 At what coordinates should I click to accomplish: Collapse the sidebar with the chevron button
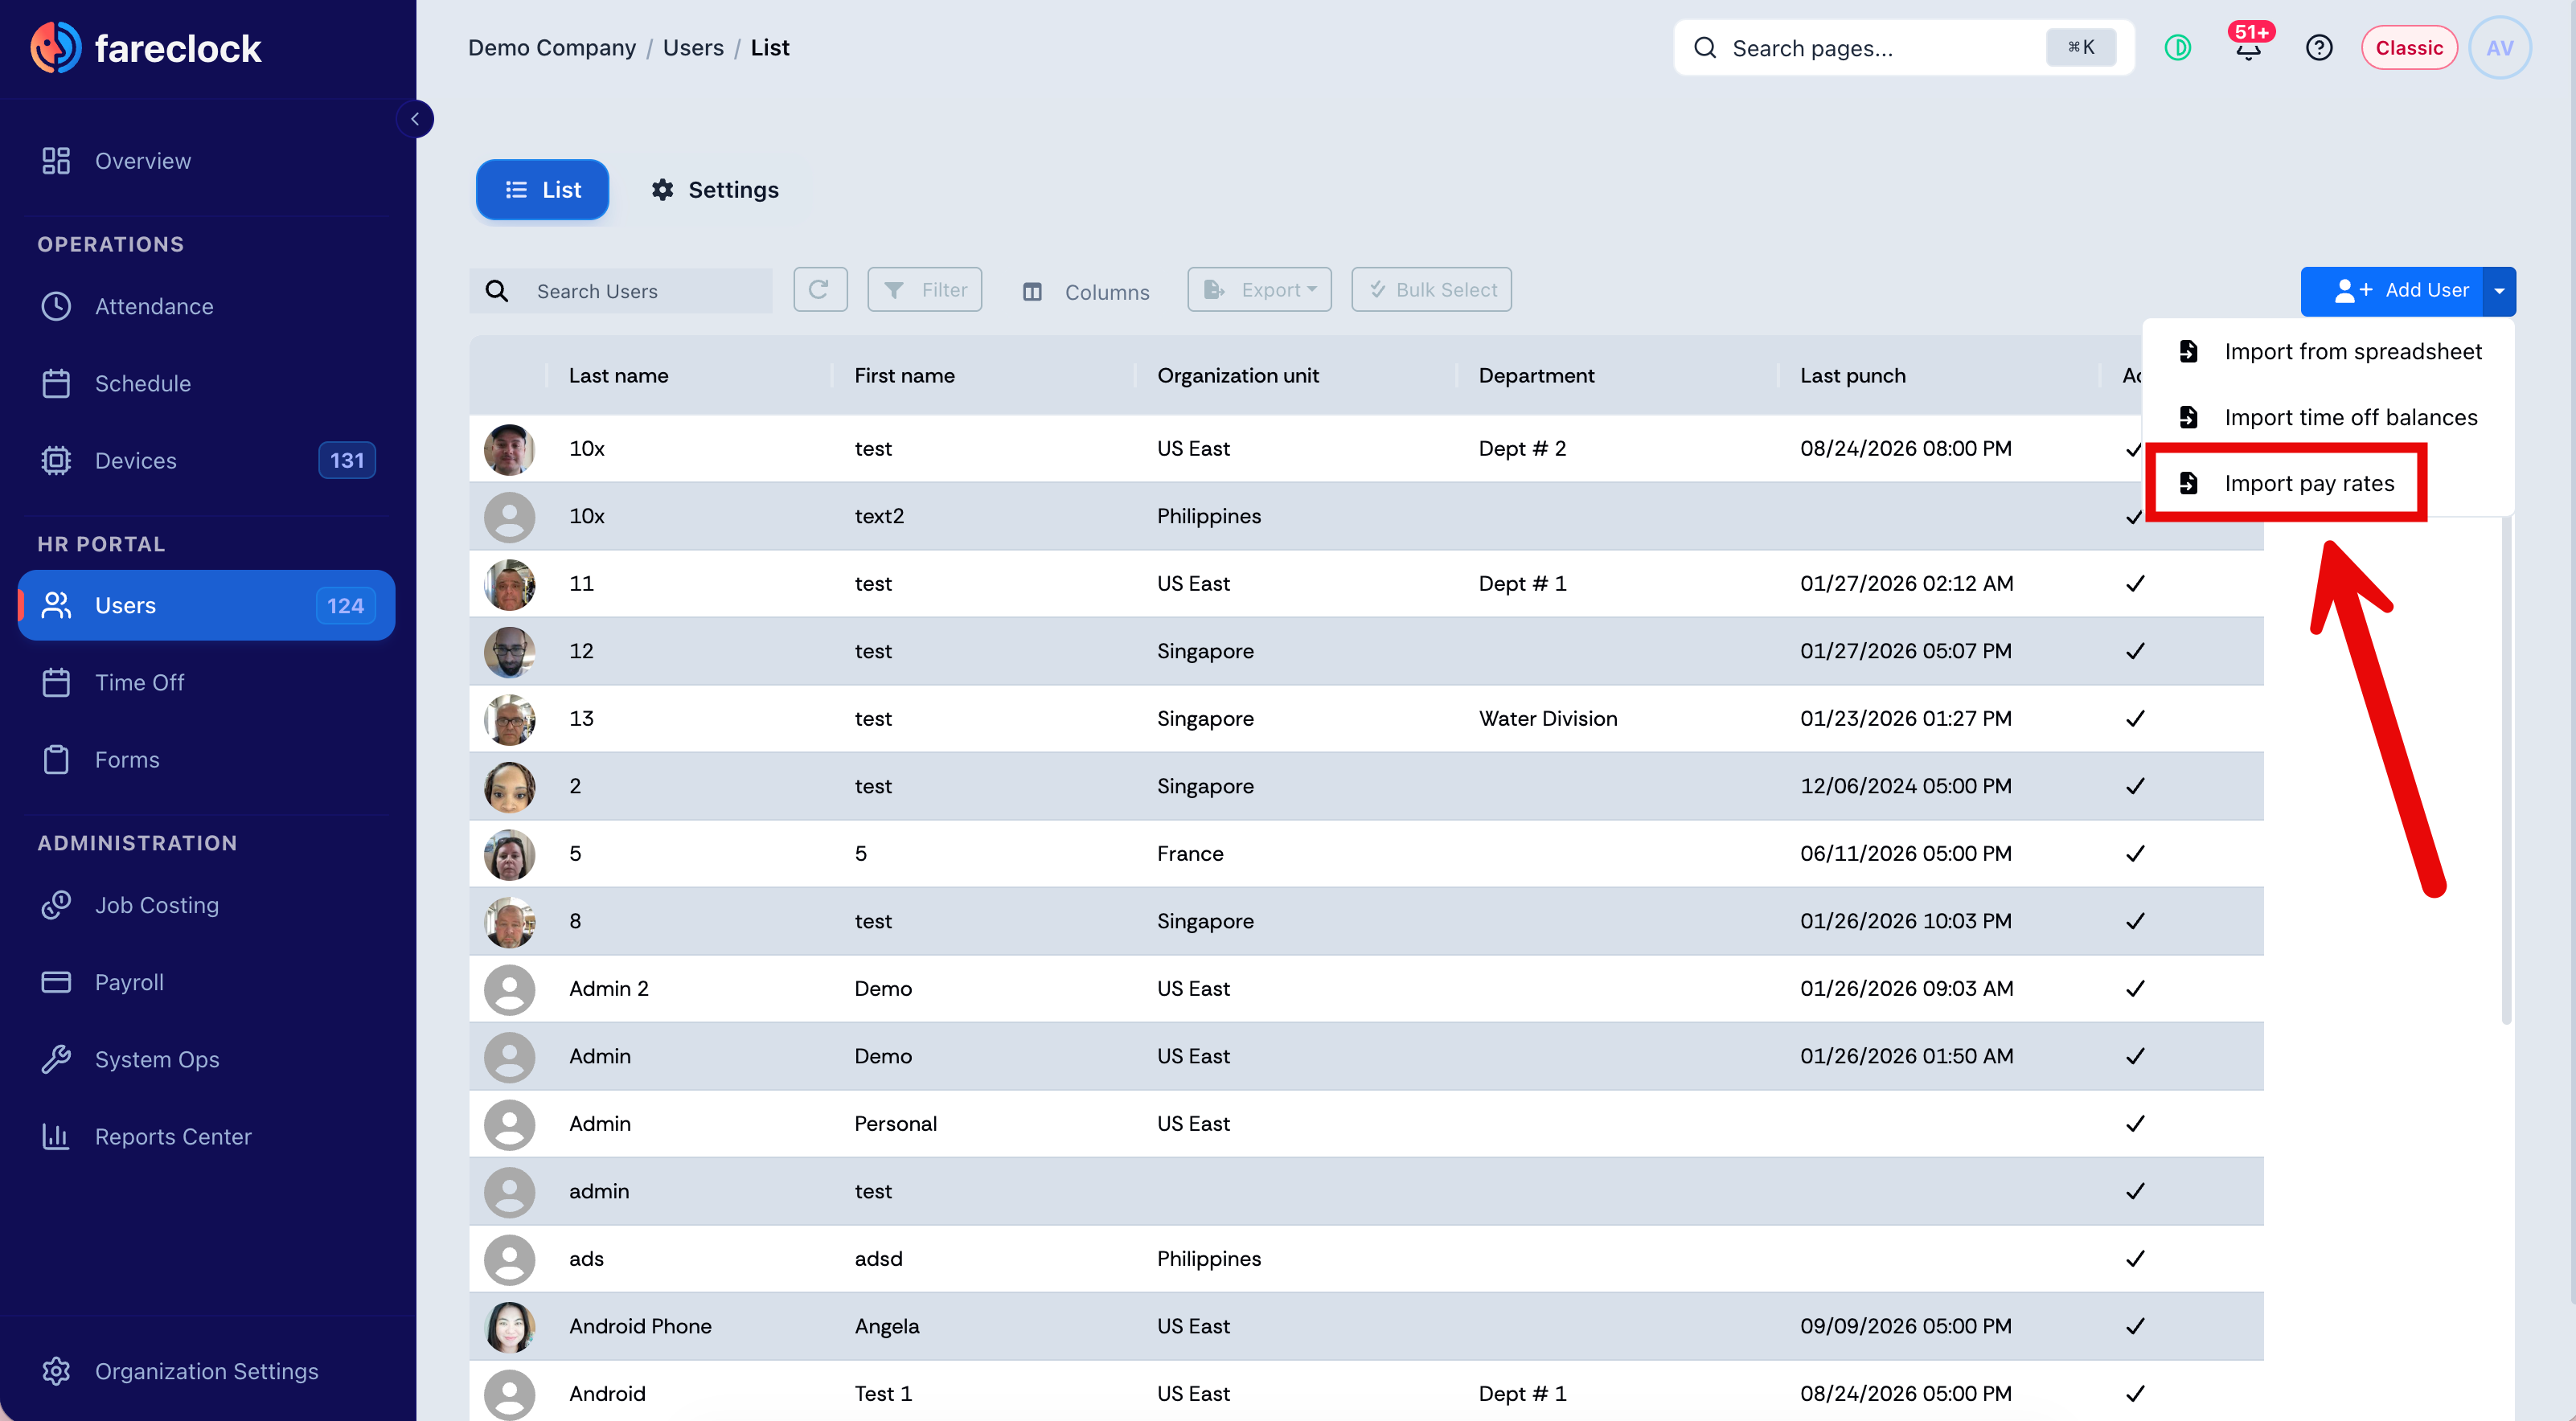(415, 119)
